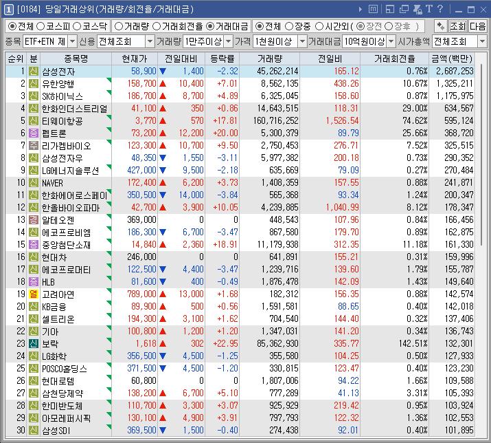Open help with the question mark icon
491x443 pixels.
click(x=440, y=9)
